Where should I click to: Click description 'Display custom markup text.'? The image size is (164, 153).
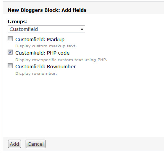(x=46, y=46)
